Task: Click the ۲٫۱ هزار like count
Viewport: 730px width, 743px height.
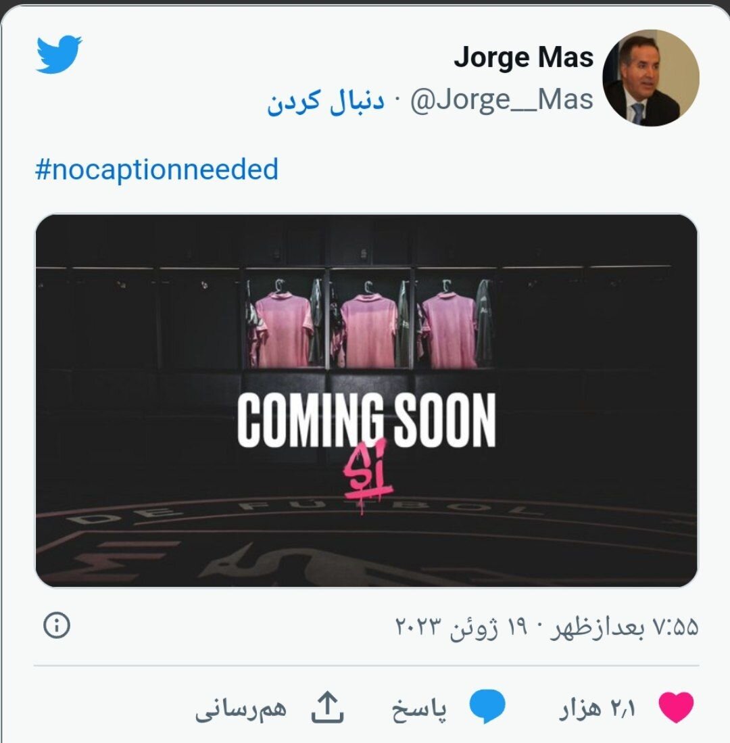Action: (597, 709)
